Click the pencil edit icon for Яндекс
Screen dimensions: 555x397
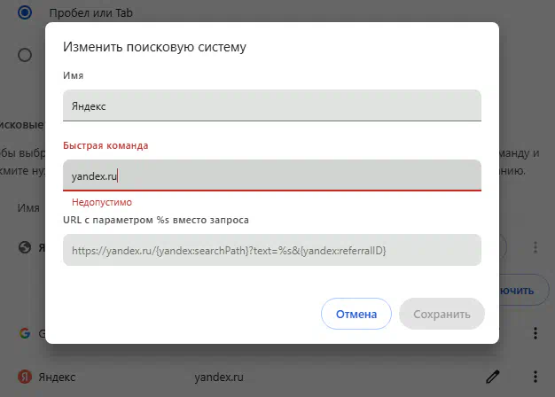492,377
